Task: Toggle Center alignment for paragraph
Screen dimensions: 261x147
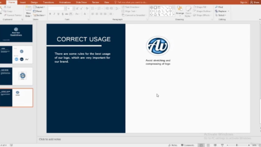Action: 97,14
